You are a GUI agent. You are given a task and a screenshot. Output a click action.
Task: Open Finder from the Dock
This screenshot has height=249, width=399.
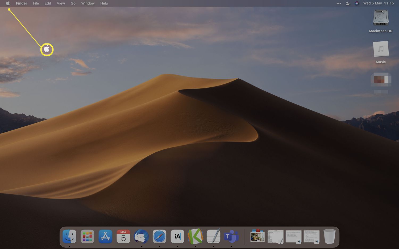click(x=69, y=236)
